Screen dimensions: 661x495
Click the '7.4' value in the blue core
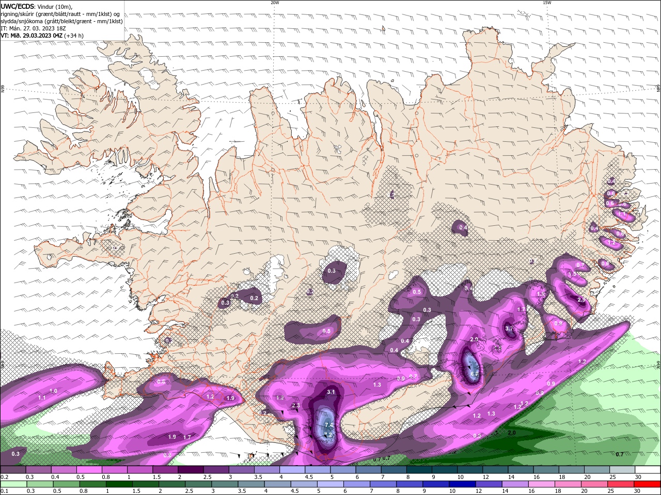(x=328, y=425)
